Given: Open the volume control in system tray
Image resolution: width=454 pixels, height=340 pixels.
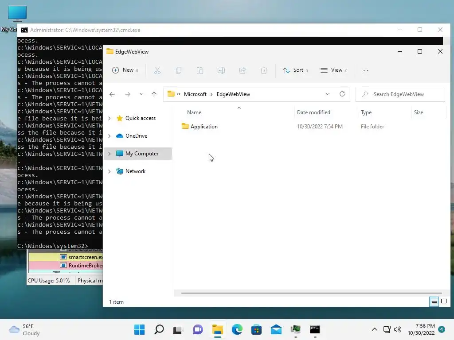Looking at the screenshot, I should tap(398, 329).
